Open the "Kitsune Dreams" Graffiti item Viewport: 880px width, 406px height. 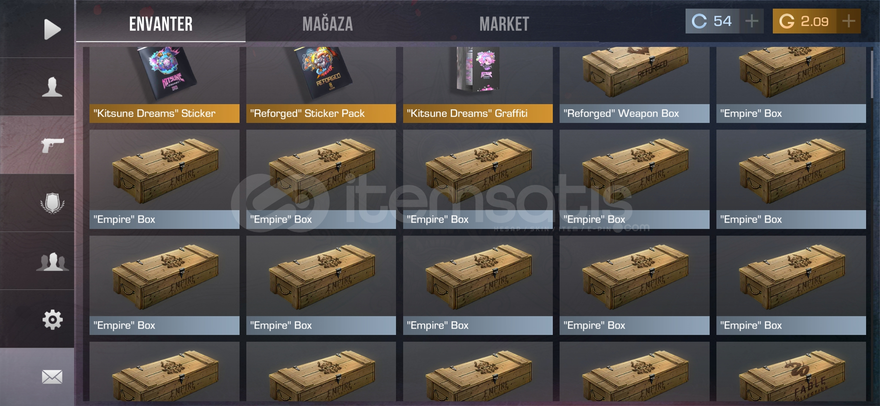click(x=478, y=85)
